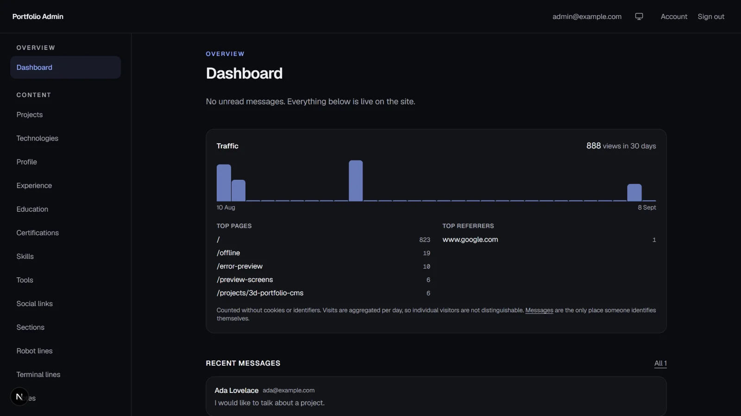Click the www.google.com referrer entry

click(x=549, y=239)
